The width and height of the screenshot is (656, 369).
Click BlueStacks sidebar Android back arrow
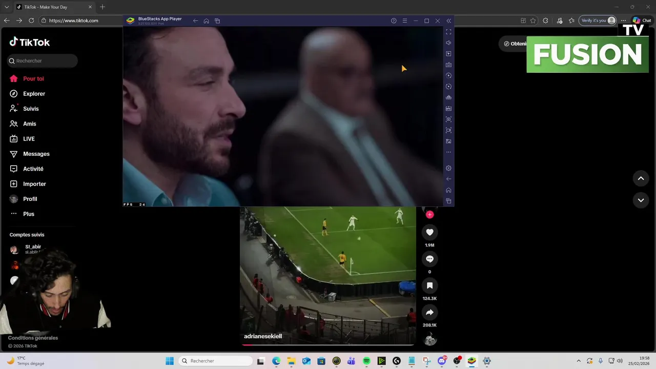point(448,179)
